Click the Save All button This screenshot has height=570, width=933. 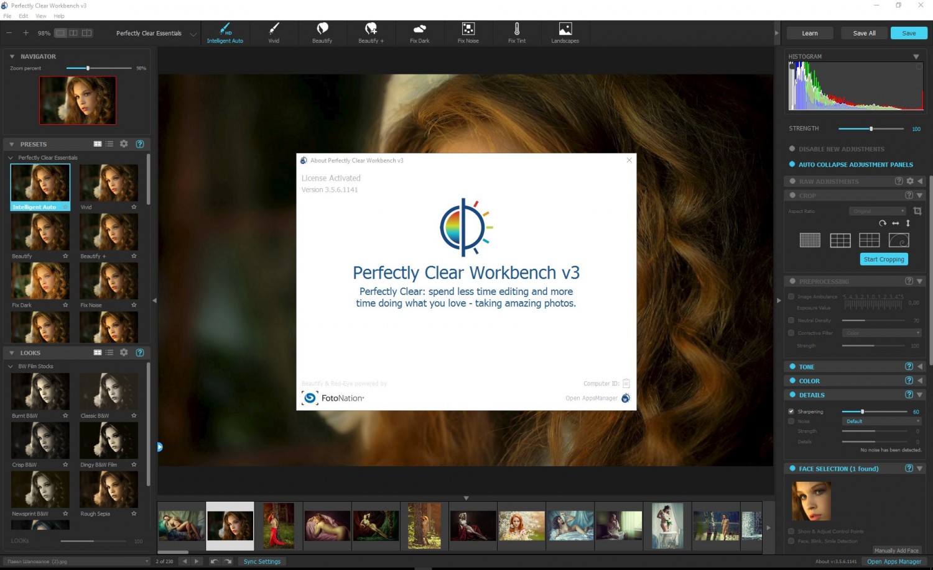[864, 34]
